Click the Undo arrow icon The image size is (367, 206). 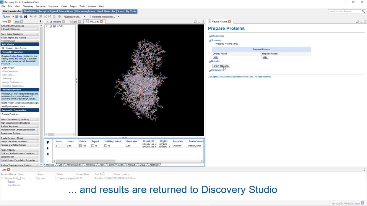pos(31,16)
